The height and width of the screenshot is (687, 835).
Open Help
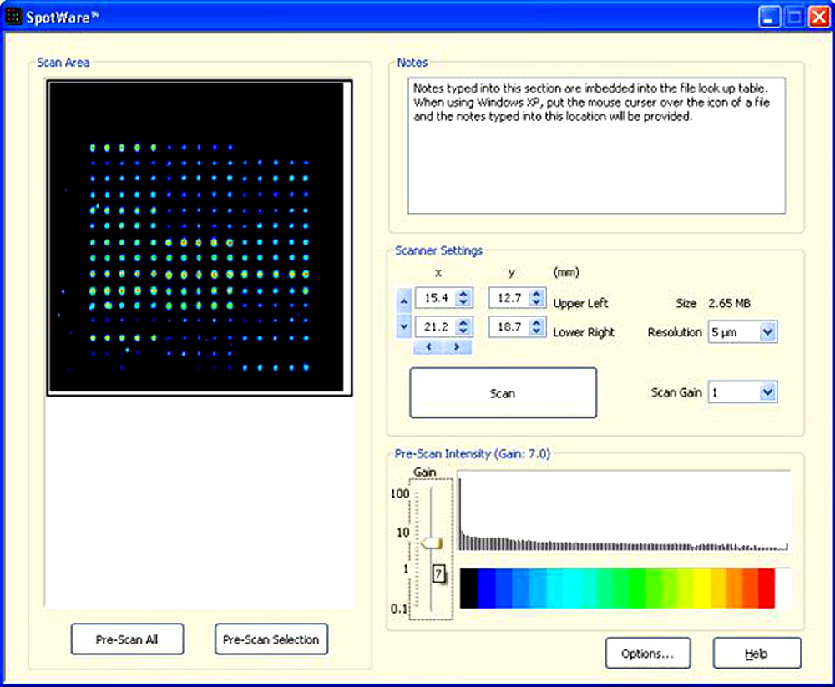pos(757,653)
